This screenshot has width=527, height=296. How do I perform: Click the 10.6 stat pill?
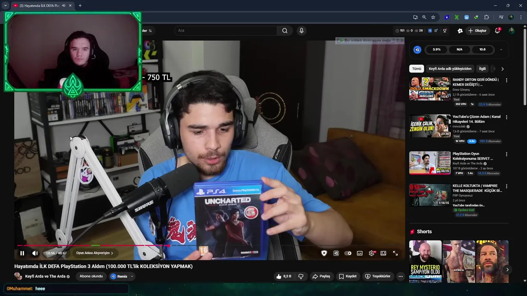[x=483, y=49]
